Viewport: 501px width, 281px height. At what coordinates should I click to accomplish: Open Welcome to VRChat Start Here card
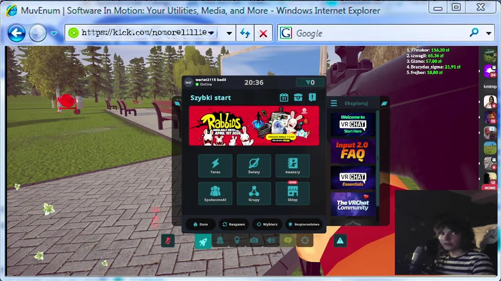coord(353,124)
